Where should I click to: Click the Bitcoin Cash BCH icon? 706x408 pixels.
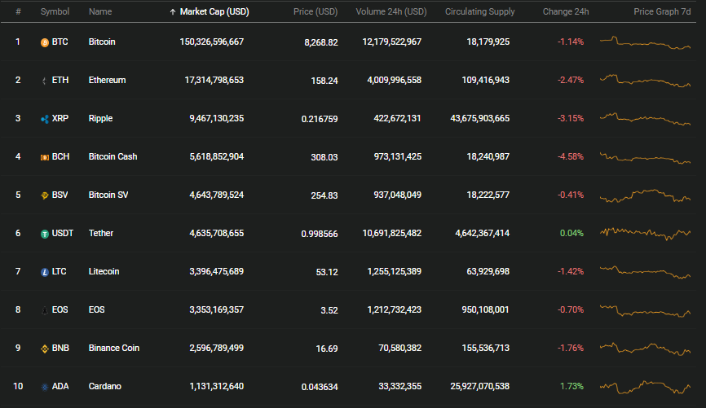[45, 157]
